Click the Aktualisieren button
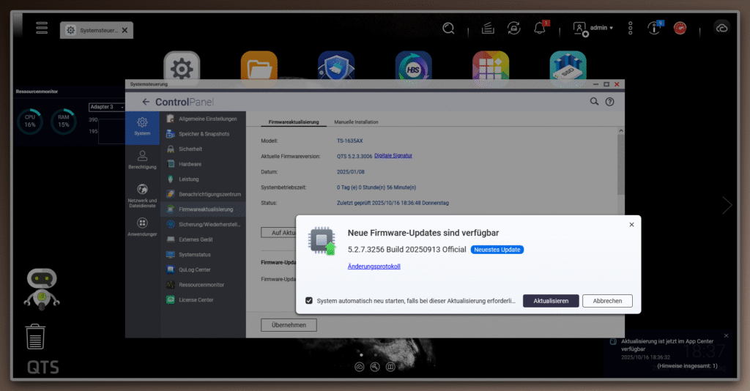This screenshot has width=750, height=391. [551, 301]
